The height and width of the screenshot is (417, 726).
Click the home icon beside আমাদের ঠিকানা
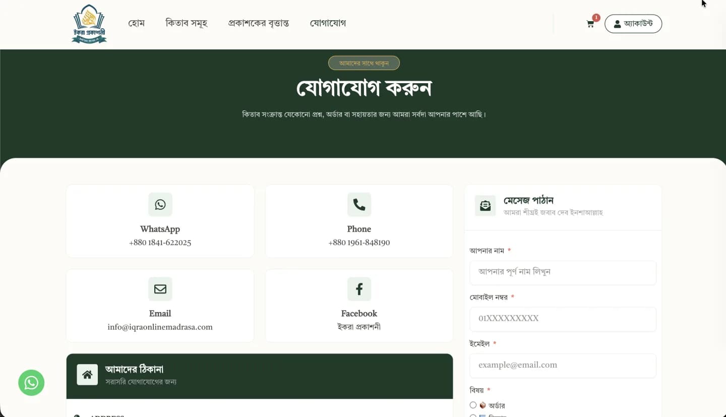tap(87, 375)
